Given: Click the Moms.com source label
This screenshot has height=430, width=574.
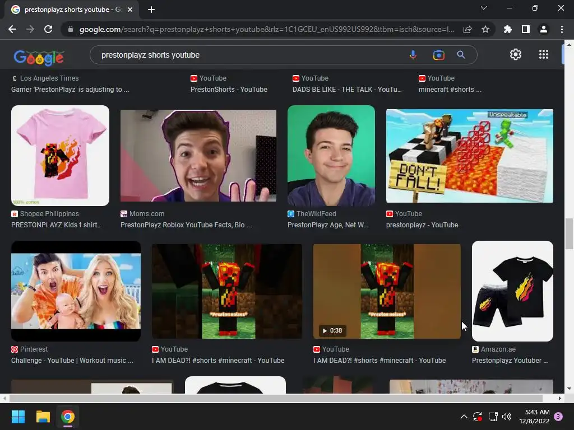Looking at the screenshot, I should (147, 213).
